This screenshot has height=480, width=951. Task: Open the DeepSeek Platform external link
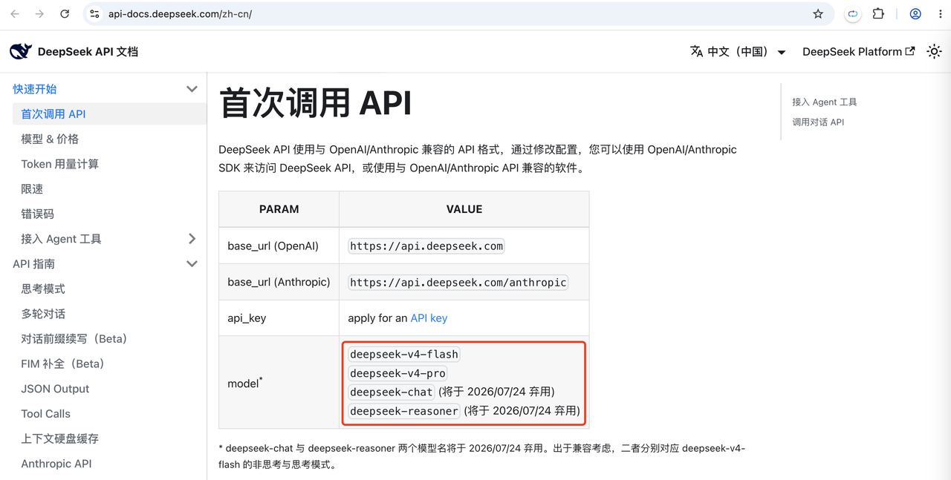click(858, 51)
